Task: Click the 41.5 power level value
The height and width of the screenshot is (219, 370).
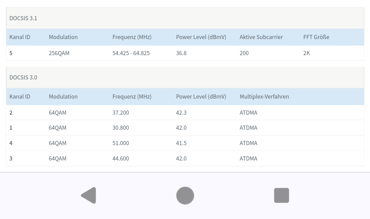Action: point(181,143)
